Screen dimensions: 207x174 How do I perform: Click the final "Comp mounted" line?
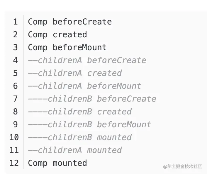pyautogui.click(x=57, y=163)
